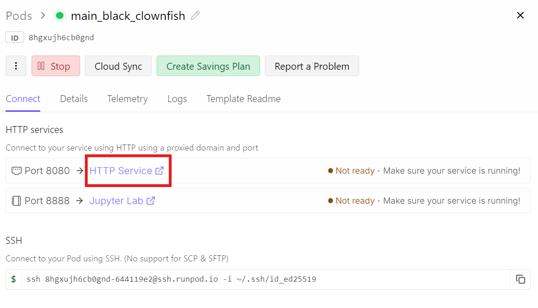
Task: Open Cloud Sync
Action: 119,66
